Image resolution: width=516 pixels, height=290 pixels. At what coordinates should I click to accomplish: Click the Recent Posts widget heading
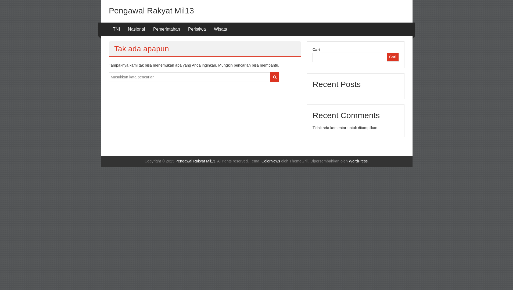(x=336, y=84)
